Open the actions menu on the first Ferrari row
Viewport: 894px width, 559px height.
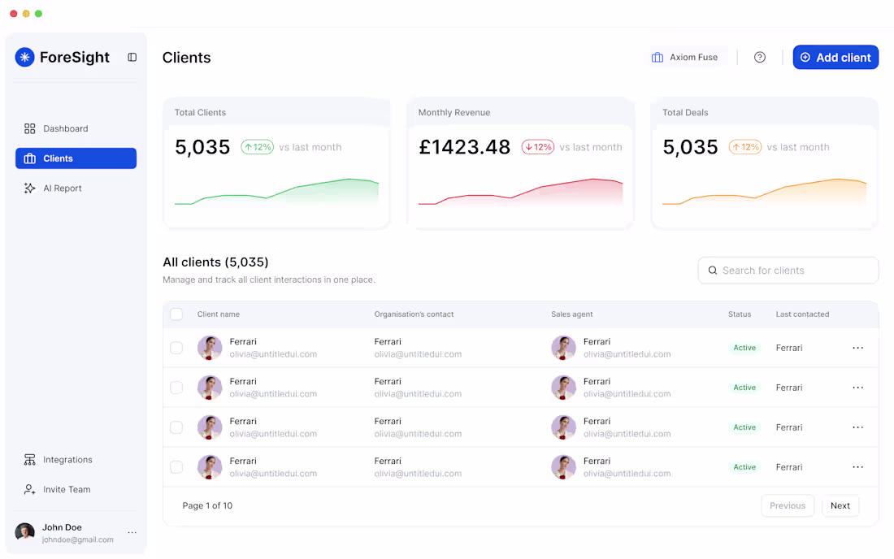(857, 347)
